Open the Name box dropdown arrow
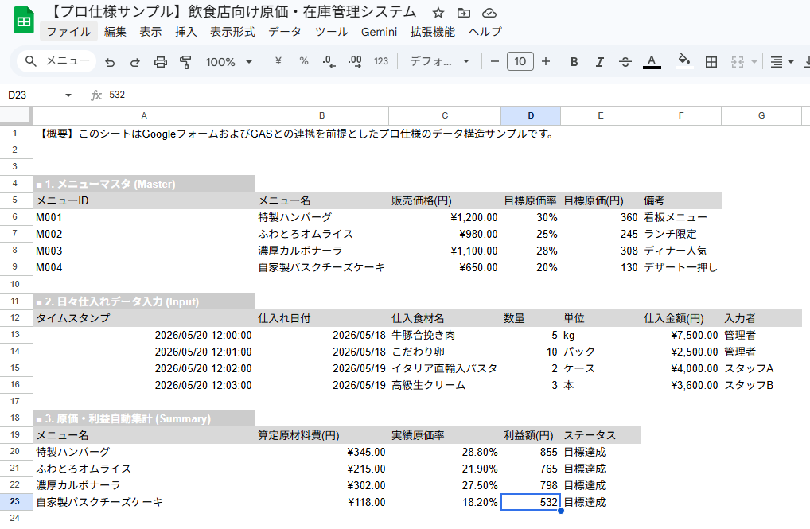This screenshot has width=810, height=529. [x=68, y=95]
